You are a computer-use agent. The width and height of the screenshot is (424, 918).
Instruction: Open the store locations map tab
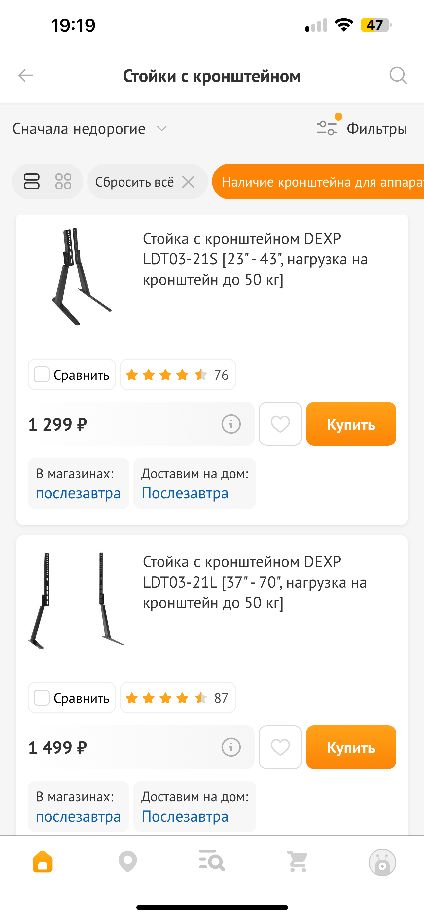click(128, 861)
